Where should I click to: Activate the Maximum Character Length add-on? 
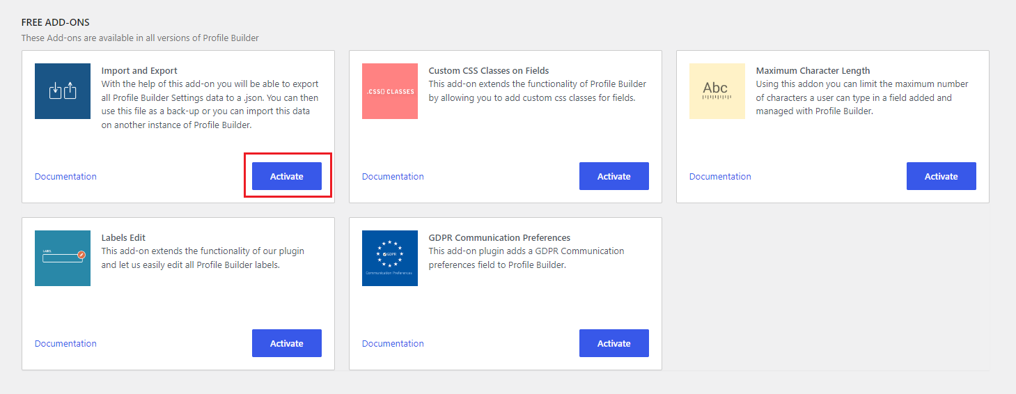point(941,176)
